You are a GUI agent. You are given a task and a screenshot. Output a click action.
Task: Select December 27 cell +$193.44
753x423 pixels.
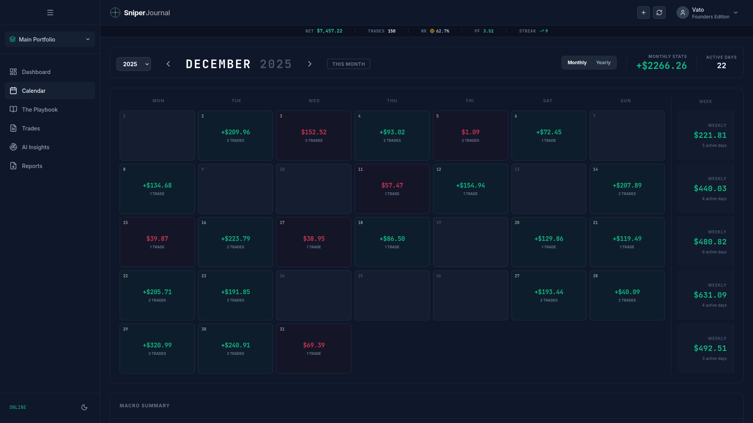[x=549, y=295]
